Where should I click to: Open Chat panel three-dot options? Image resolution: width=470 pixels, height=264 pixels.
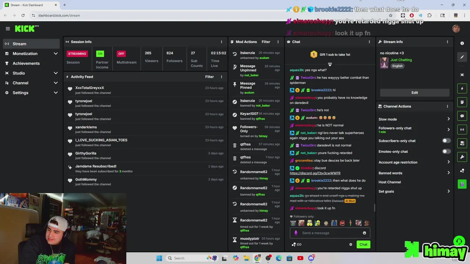pyautogui.click(x=369, y=42)
